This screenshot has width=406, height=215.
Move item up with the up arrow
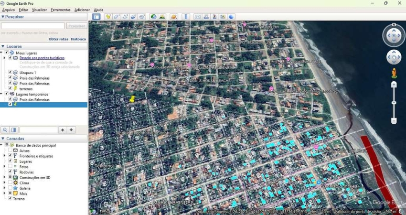pos(63,130)
